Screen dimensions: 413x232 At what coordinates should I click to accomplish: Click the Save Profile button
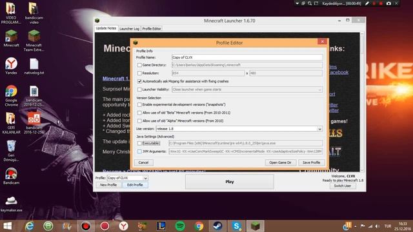click(311, 162)
